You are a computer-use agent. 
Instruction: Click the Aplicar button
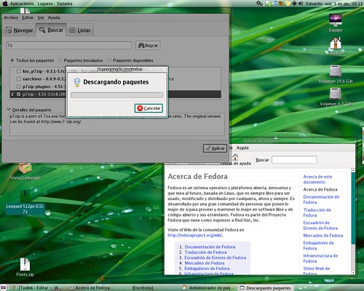[215, 148]
